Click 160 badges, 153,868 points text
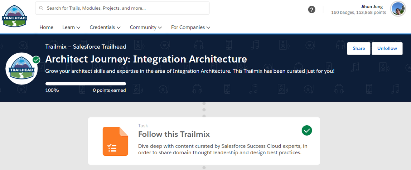The width and height of the screenshot is (411, 170). [x=358, y=12]
